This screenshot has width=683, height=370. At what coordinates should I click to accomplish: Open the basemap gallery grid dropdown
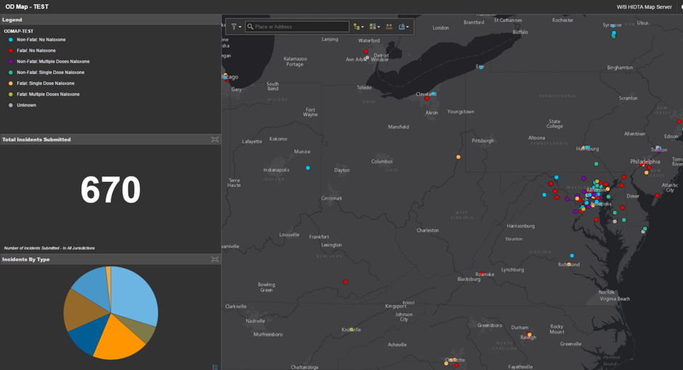pyautogui.click(x=375, y=27)
